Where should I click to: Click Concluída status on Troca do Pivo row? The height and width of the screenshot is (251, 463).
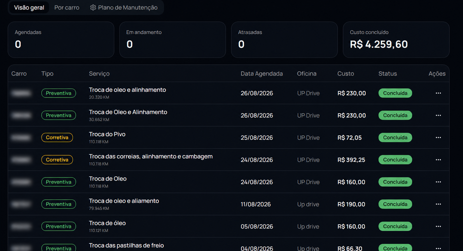click(395, 137)
